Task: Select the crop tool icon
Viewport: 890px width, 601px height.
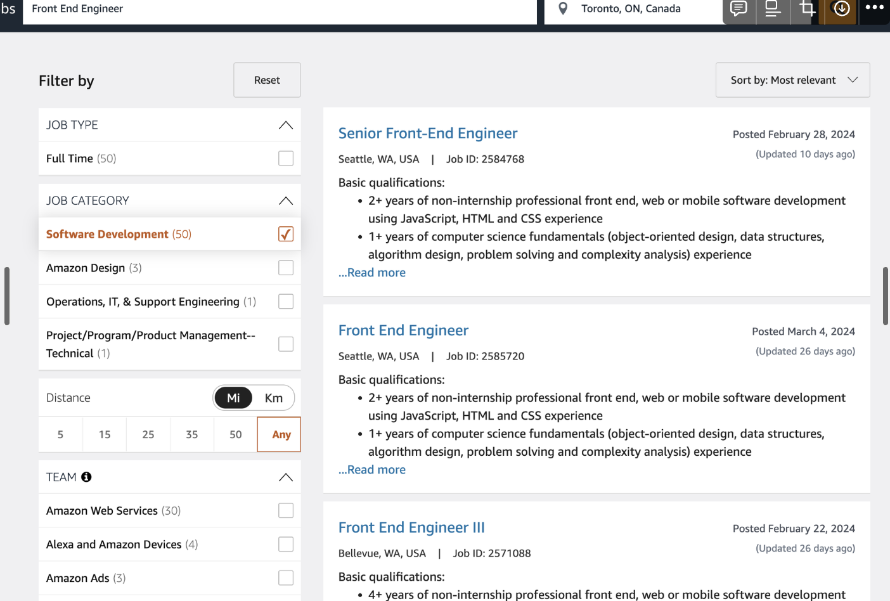Action: [807, 9]
